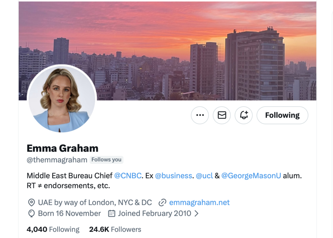Screen dimensions: 333x238
Task: View the 24.6K Followers list
Action: pos(115,229)
